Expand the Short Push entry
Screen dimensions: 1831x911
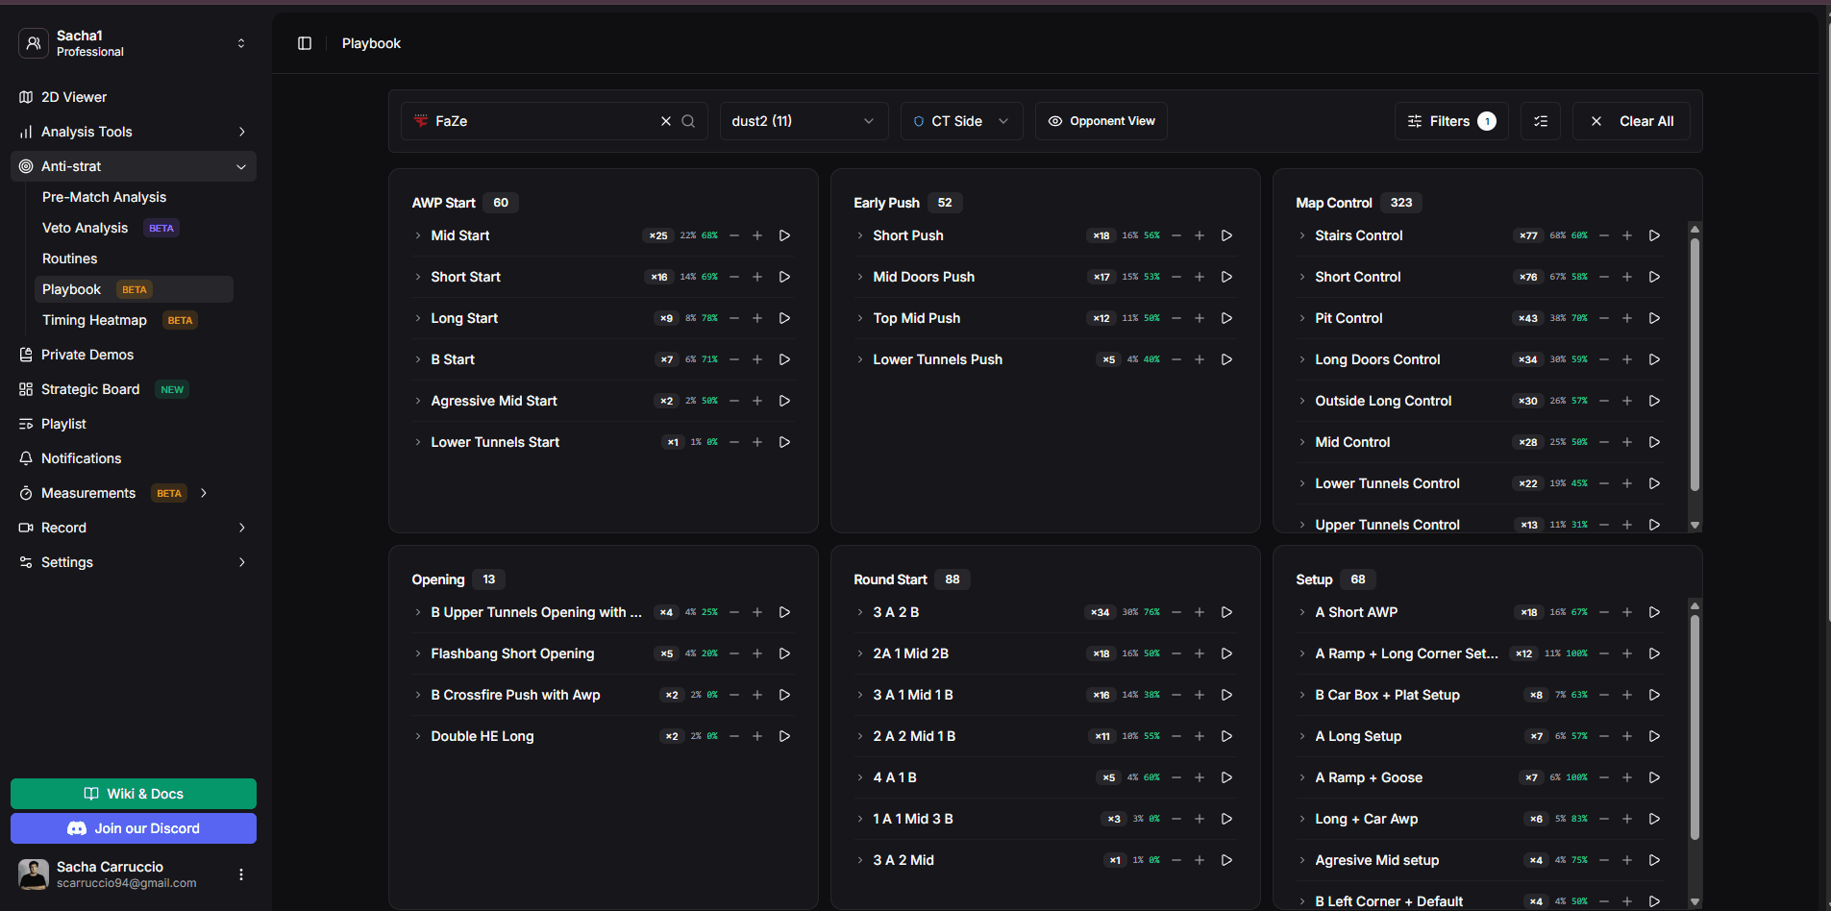(859, 235)
